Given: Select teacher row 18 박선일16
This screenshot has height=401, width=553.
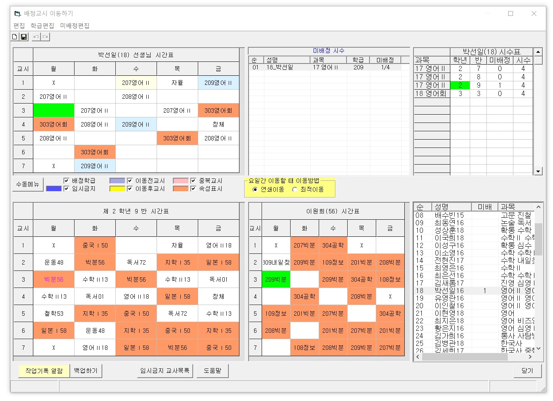Looking at the screenshot, I should pos(474,290).
